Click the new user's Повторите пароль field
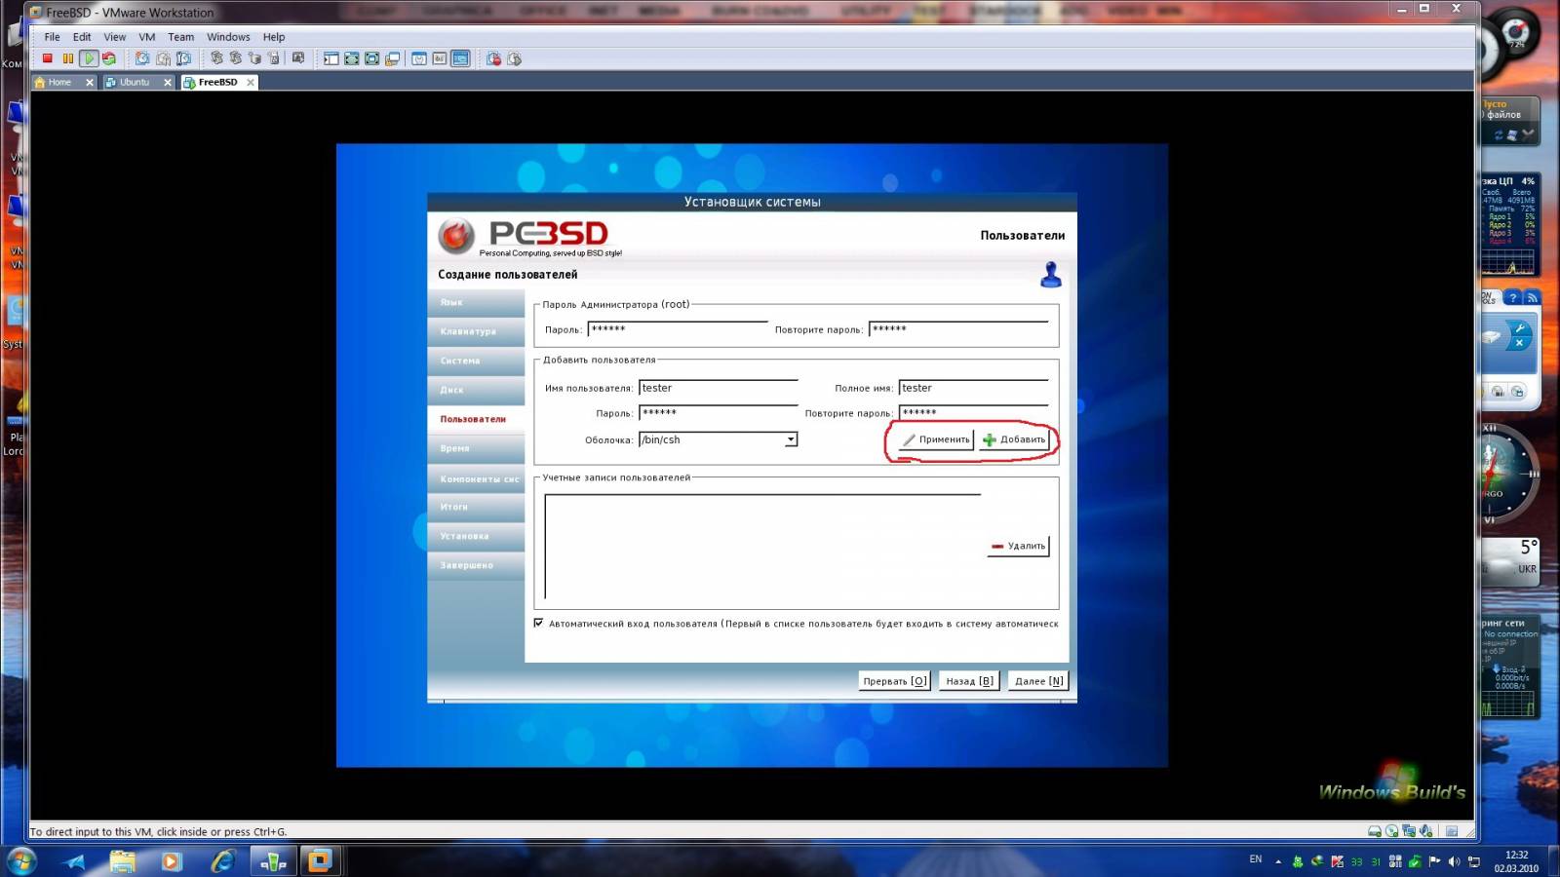This screenshot has width=1560, height=877. click(973, 413)
